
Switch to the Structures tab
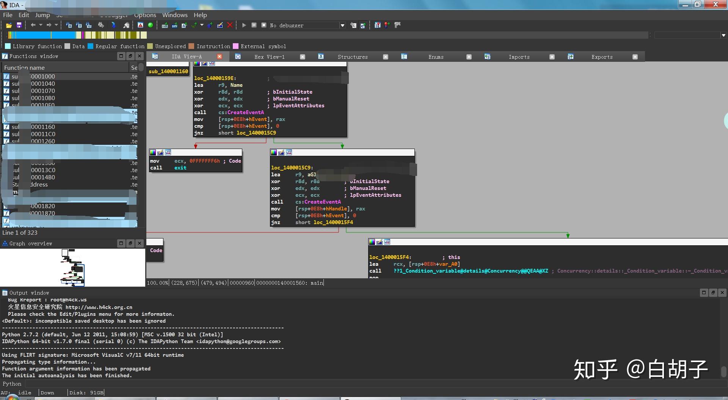pos(353,57)
